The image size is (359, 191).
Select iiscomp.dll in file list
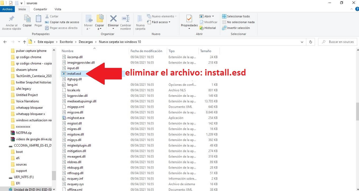tap(75, 57)
